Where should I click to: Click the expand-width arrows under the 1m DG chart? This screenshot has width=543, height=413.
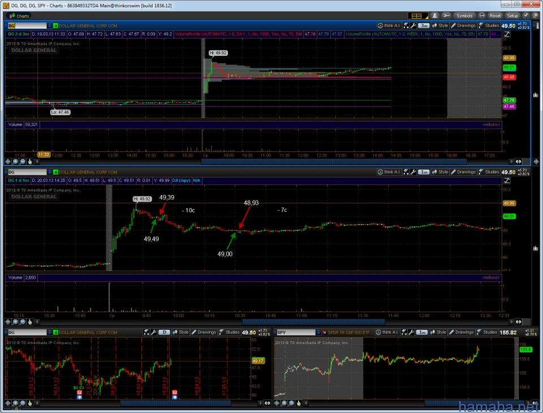point(519,321)
